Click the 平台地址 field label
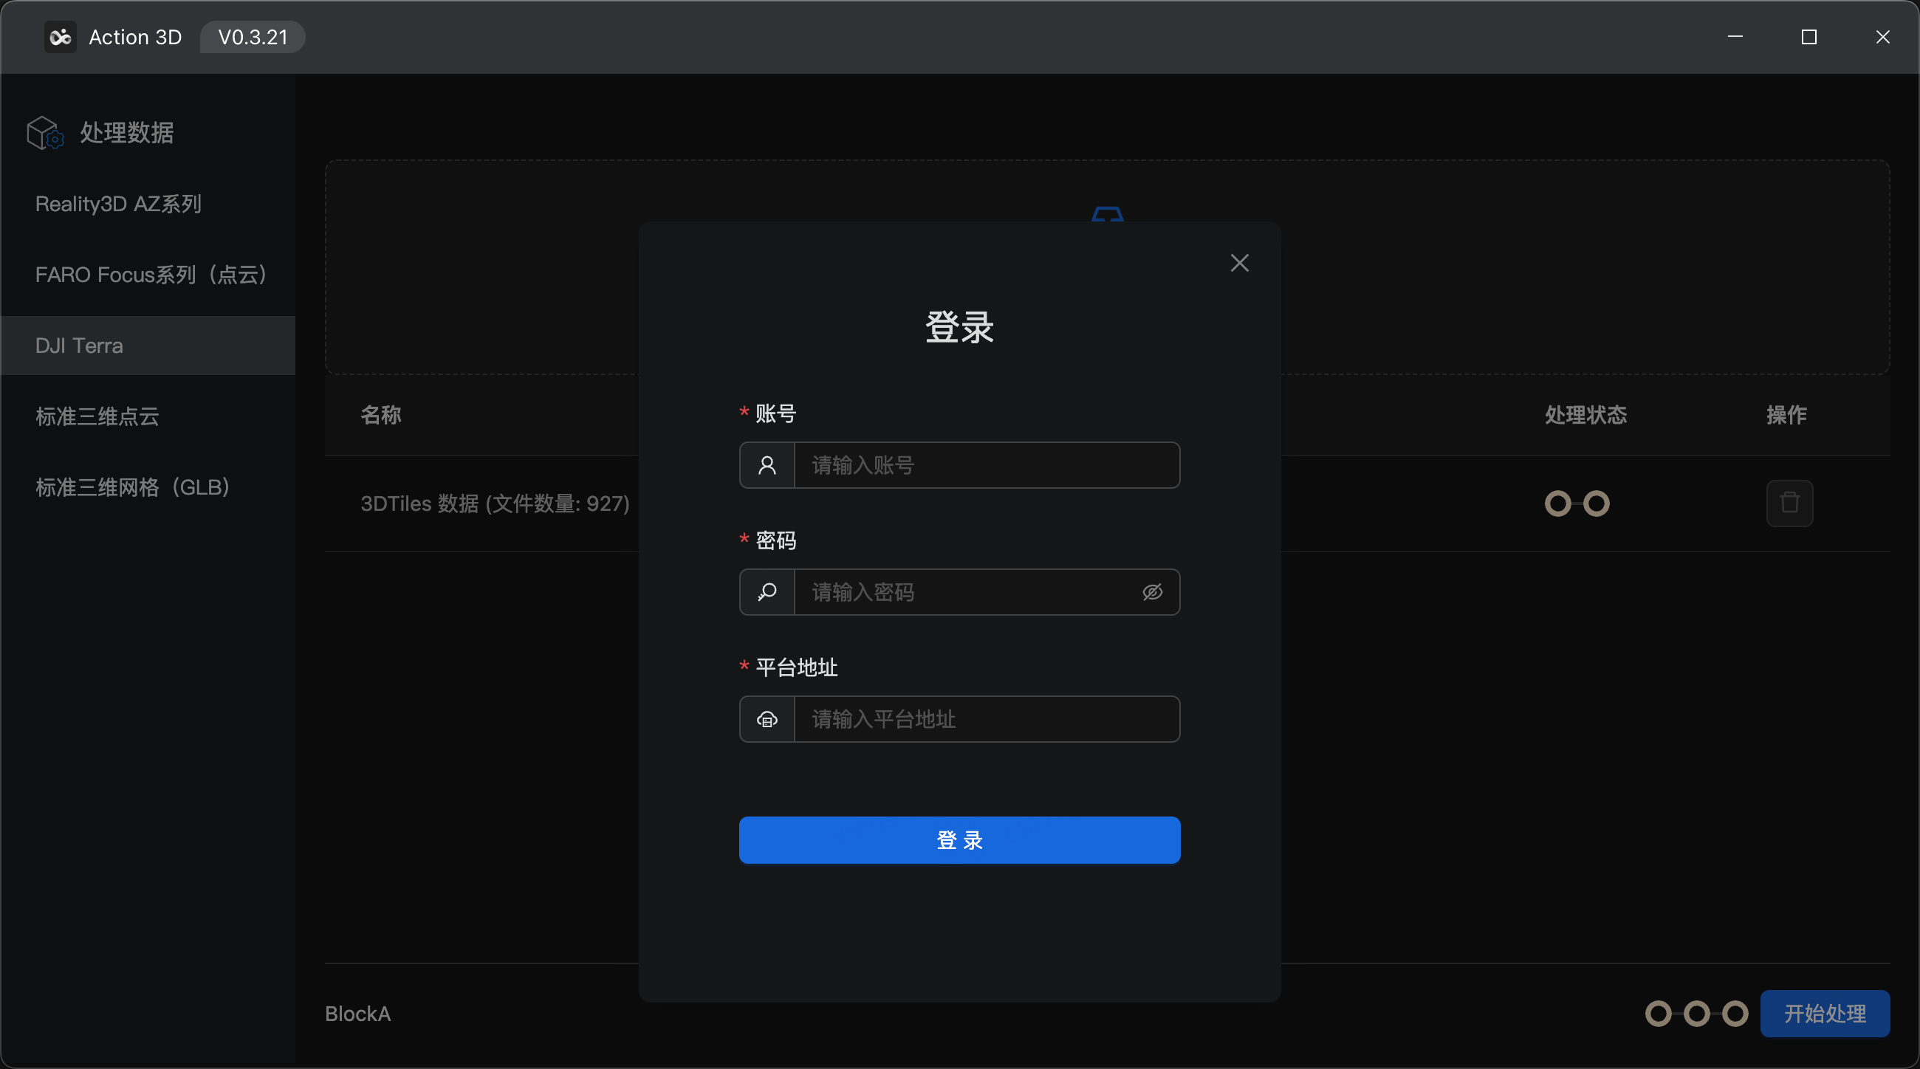This screenshot has width=1920, height=1069. [x=797, y=667]
